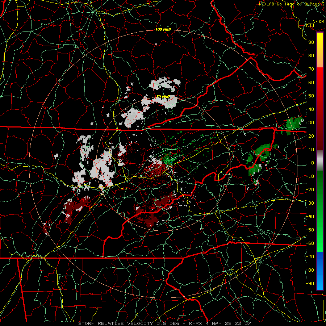
Task: Click the [KT] units label
Action: [x=309, y=25]
